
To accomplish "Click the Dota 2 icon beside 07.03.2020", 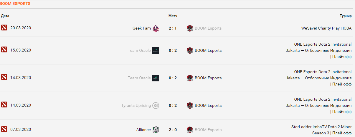I will pyautogui.click(x=4, y=130).
